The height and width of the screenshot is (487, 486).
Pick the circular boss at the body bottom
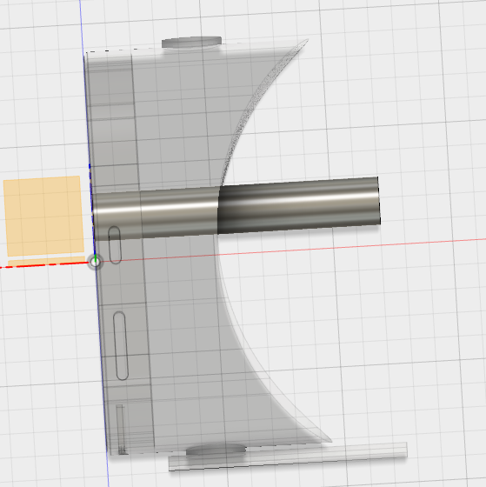tap(216, 450)
